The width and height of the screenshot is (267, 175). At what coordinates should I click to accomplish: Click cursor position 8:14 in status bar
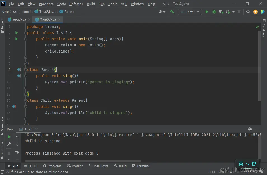click(212, 172)
